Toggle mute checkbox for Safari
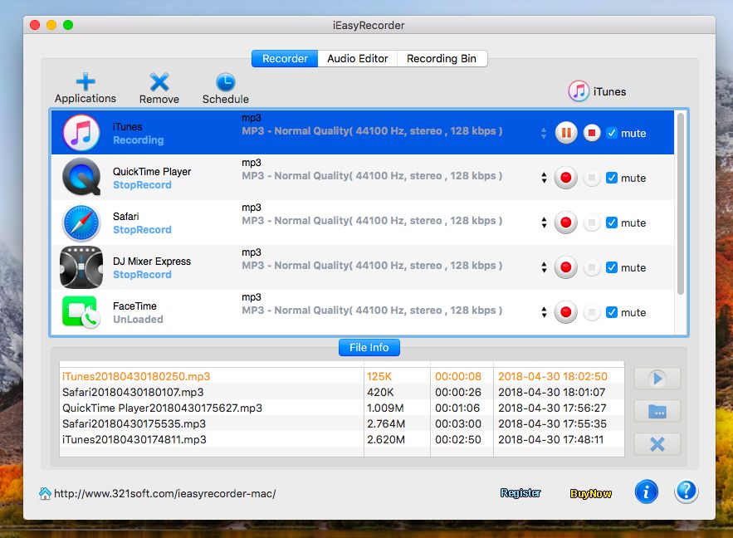Viewport: 733px width, 538px height. click(x=612, y=223)
